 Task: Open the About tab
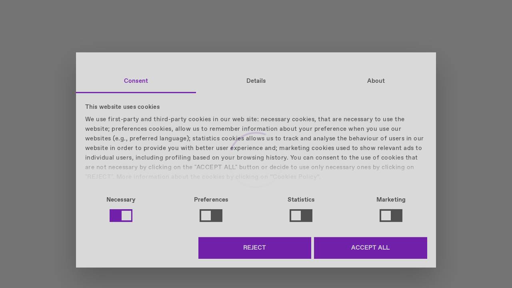[x=376, y=81]
